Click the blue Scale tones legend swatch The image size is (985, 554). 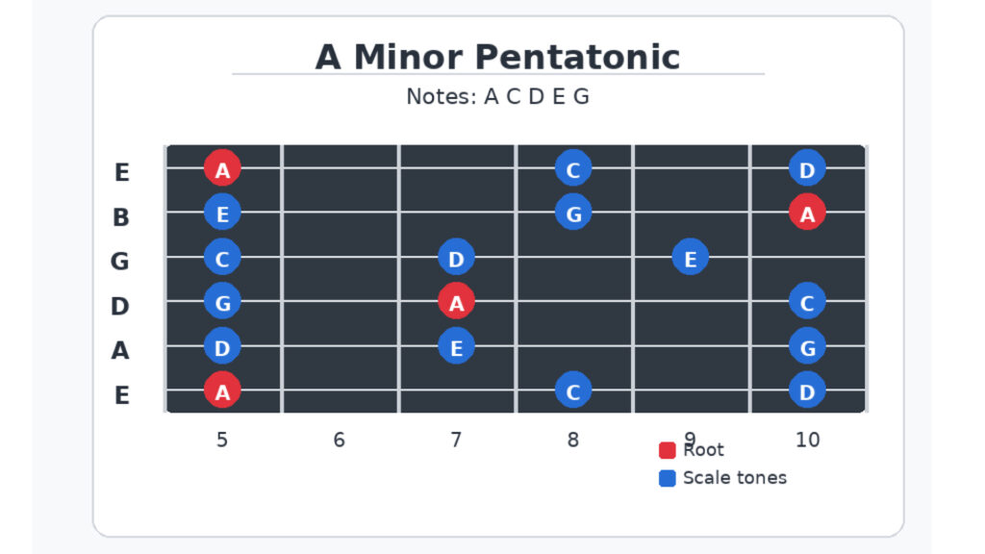pos(668,478)
